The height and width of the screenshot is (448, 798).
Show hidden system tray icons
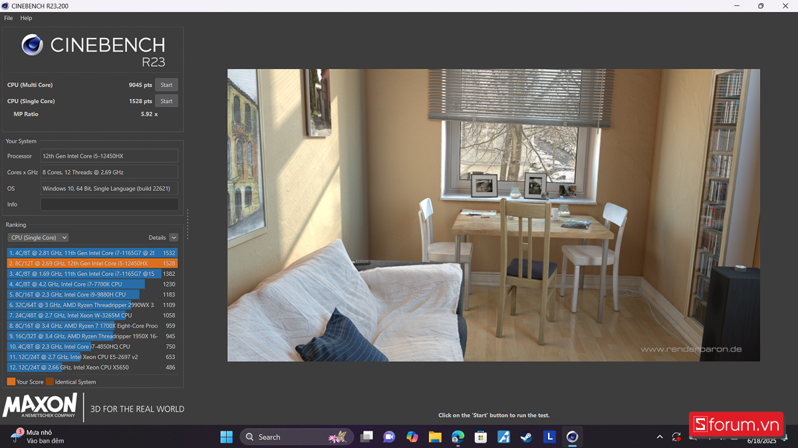(660, 437)
